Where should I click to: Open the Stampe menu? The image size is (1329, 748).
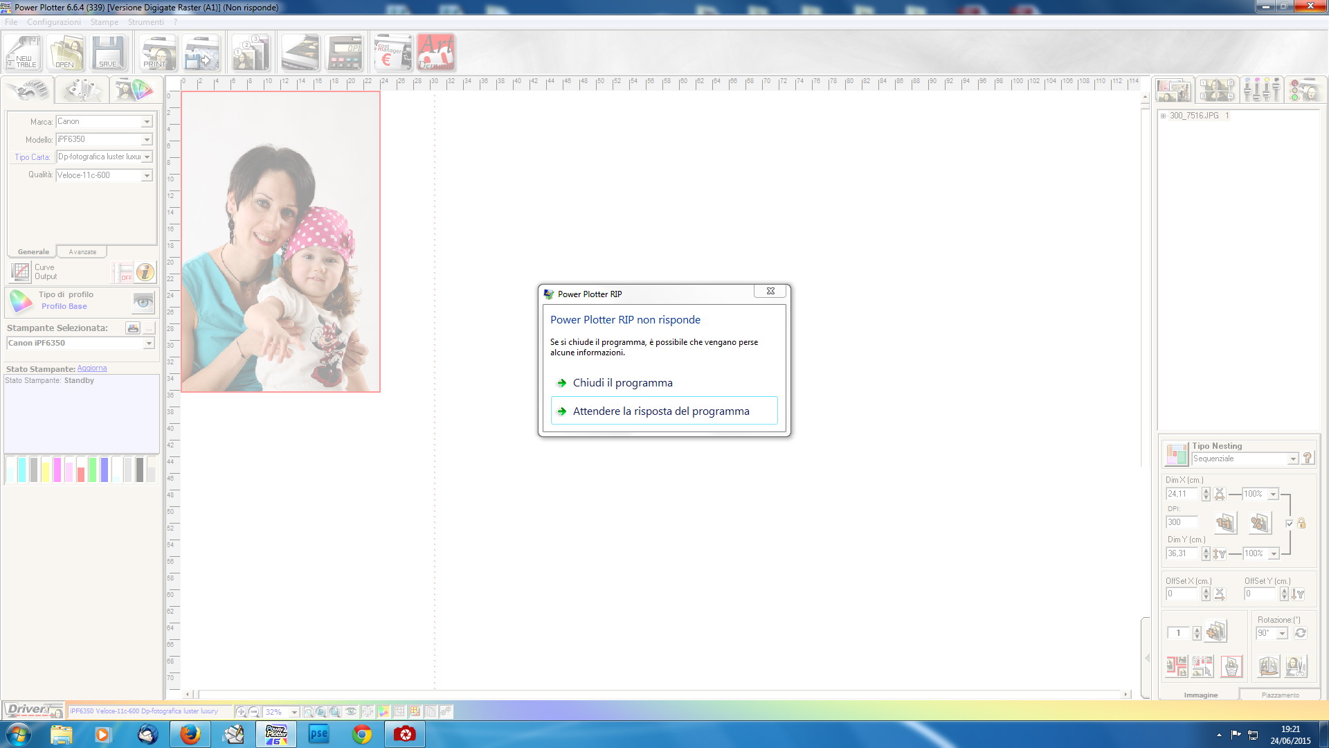(105, 22)
